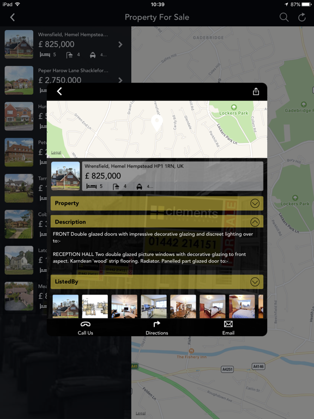Screen dimensions: 314x419
Task: Tap A4146 road label on map
Action: (258, 367)
